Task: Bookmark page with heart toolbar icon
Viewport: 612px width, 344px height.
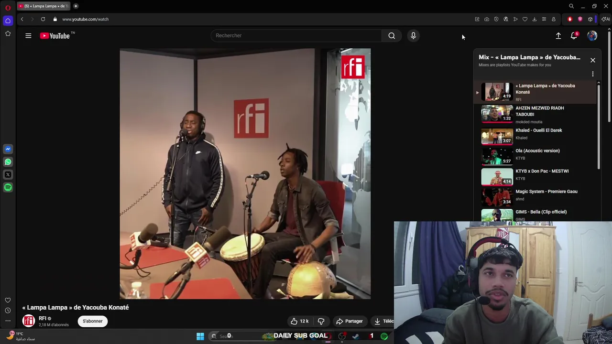Action: (525, 19)
